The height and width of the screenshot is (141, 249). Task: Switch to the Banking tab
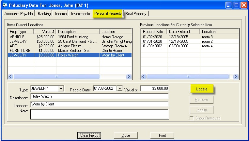44,14
